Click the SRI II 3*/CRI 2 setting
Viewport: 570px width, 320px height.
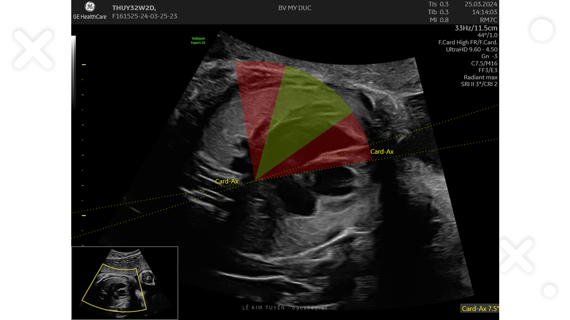479,84
